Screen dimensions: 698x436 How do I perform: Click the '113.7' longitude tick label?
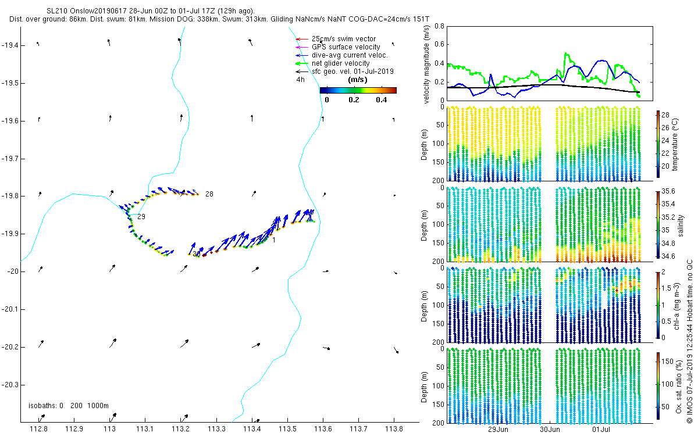pos(358,430)
